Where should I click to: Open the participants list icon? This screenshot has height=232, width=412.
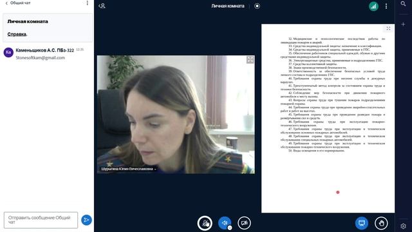102,6
